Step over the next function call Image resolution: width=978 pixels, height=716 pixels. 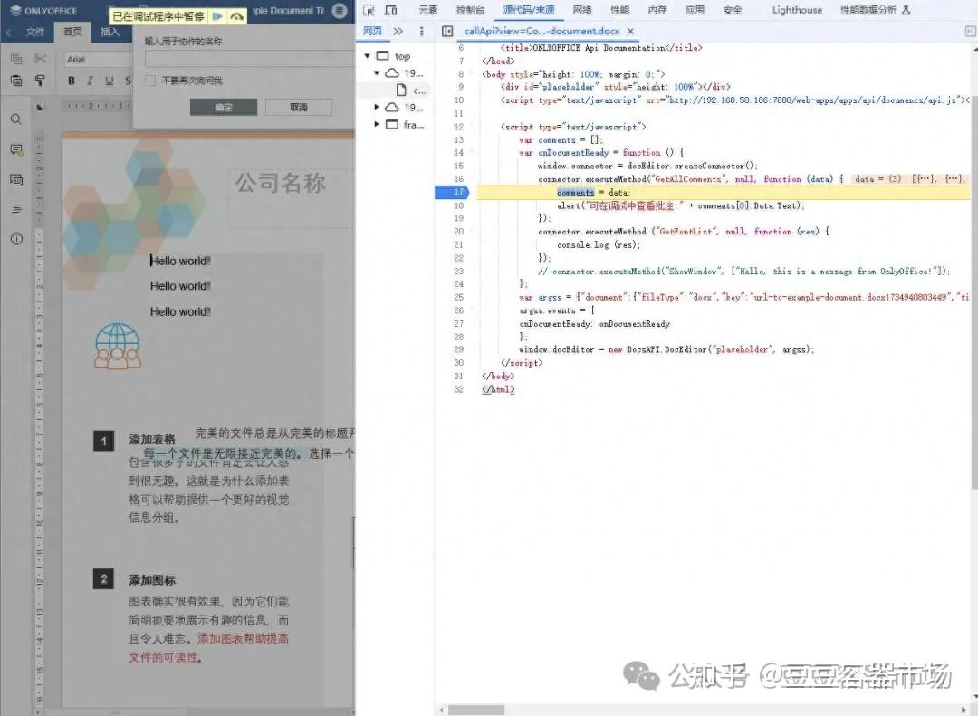point(237,17)
